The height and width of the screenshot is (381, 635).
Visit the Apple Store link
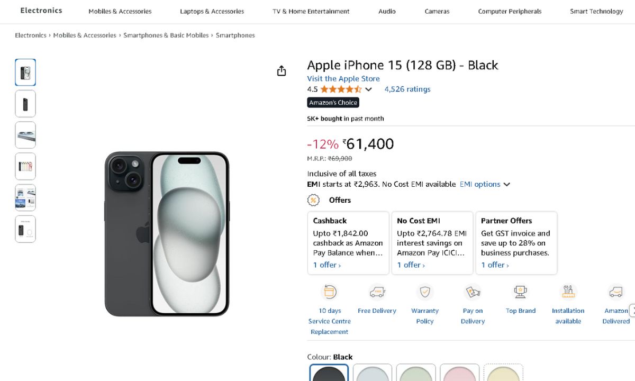(343, 78)
